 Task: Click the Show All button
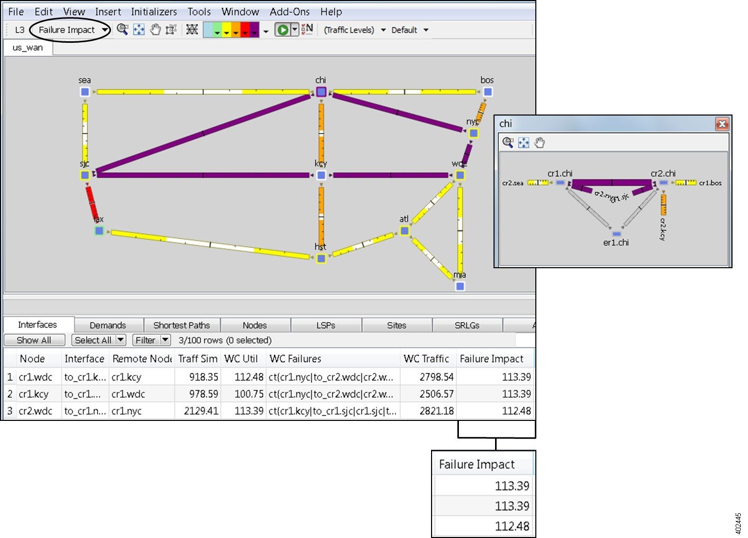34,340
